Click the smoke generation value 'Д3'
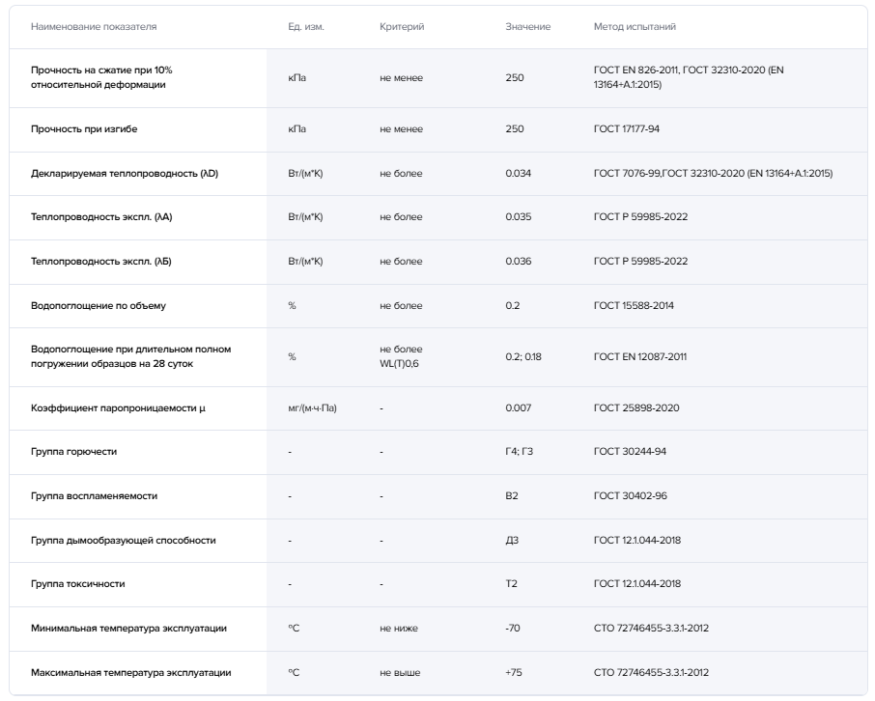 click(512, 541)
